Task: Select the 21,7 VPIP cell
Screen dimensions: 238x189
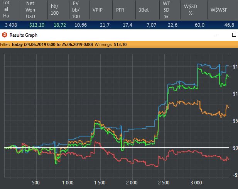Action: click(105, 25)
